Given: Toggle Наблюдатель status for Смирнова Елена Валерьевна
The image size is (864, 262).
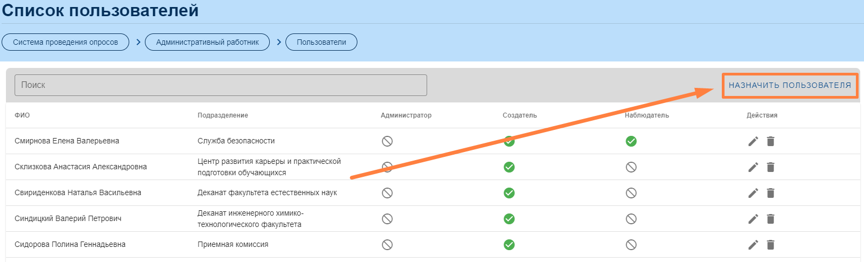Looking at the screenshot, I should pos(631,141).
